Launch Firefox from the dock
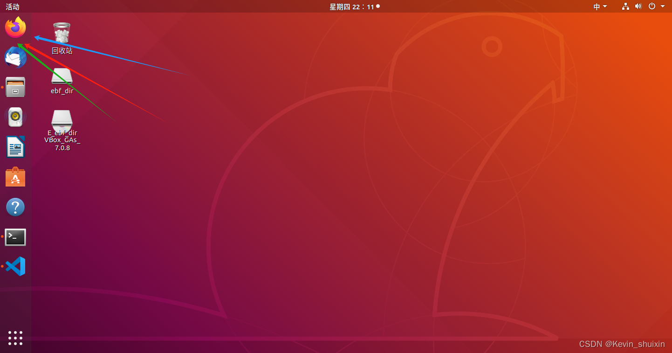 (15, 27)
